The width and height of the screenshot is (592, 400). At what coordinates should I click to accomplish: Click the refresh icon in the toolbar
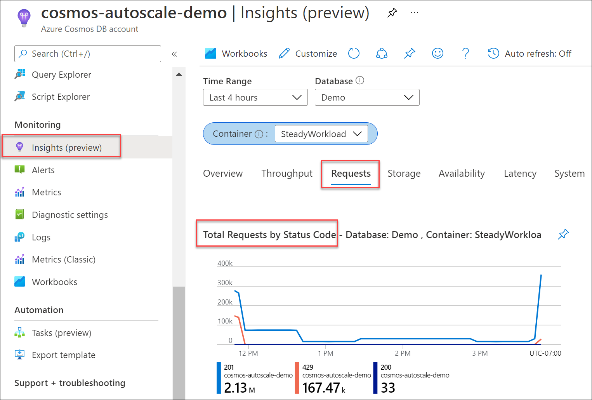pyautogui.click(x=354, y=53)
